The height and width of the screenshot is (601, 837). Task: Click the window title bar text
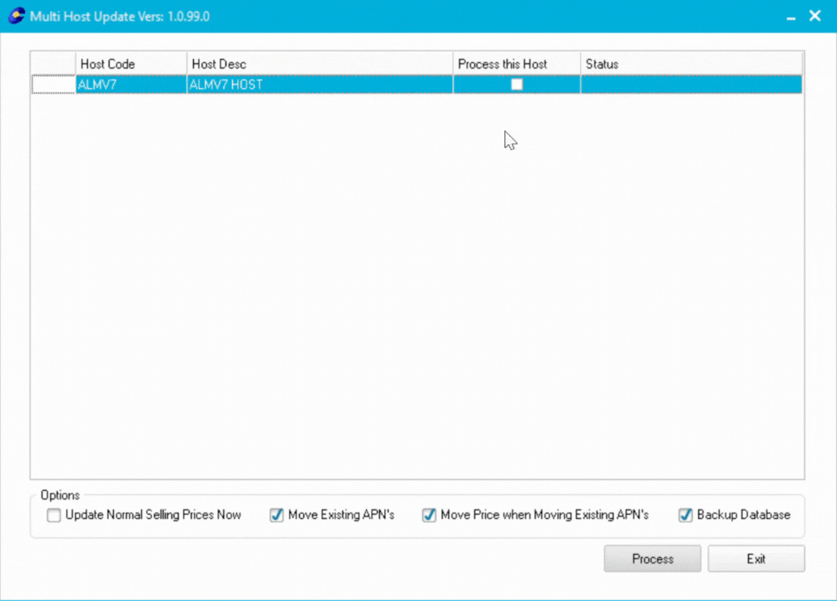coord(120,16)
